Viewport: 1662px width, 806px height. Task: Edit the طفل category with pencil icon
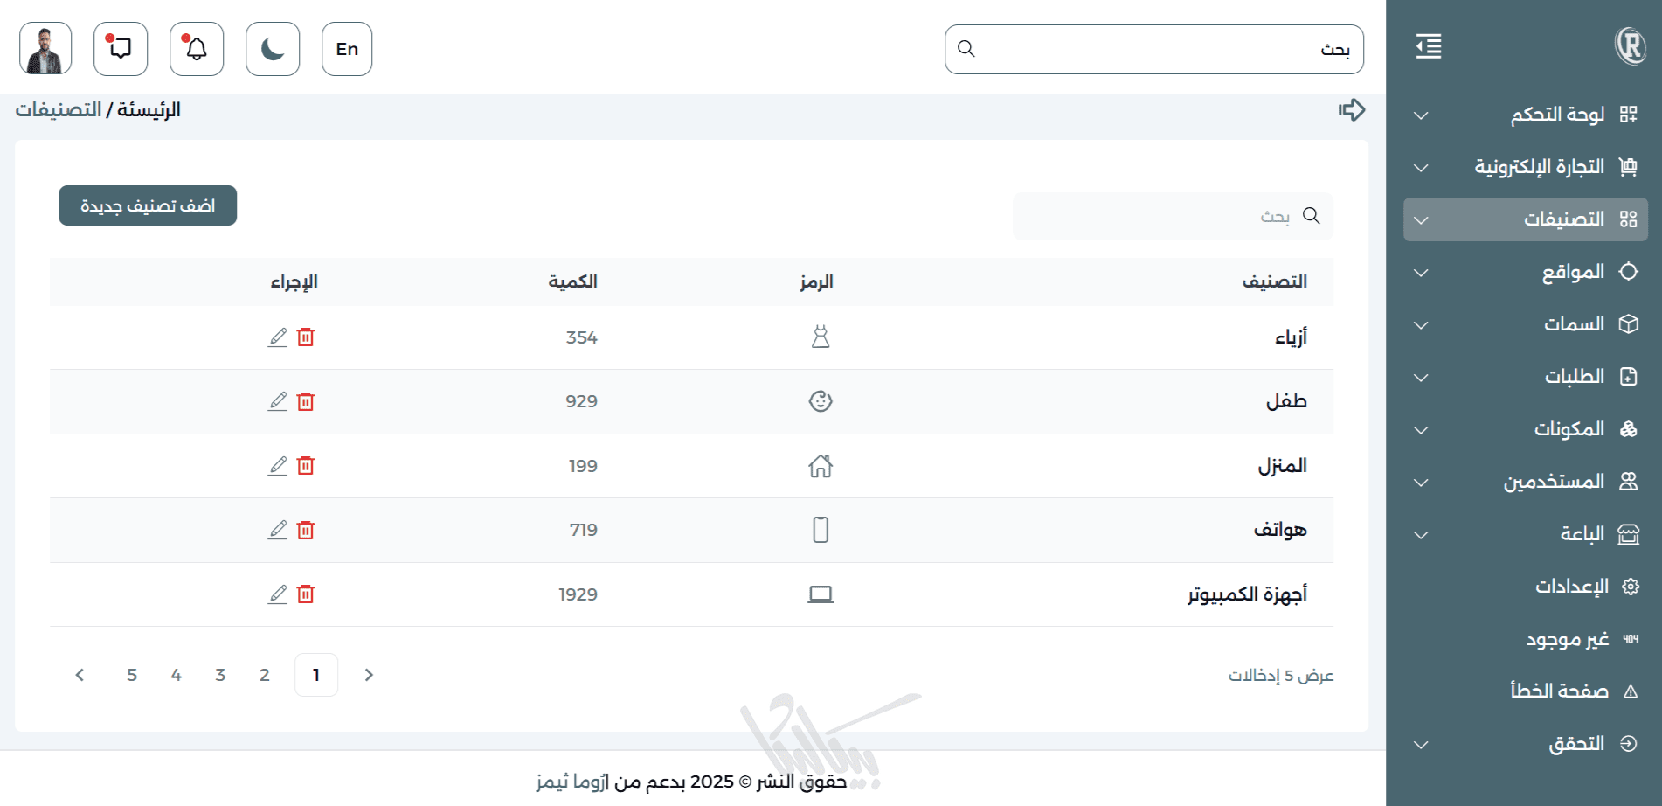pyautogui.click(x=278, y=401)
